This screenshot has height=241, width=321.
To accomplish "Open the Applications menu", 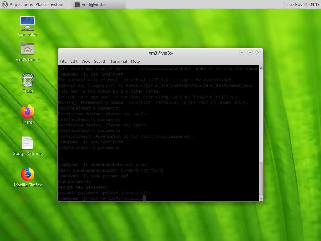I will click(x=21, y=4).
